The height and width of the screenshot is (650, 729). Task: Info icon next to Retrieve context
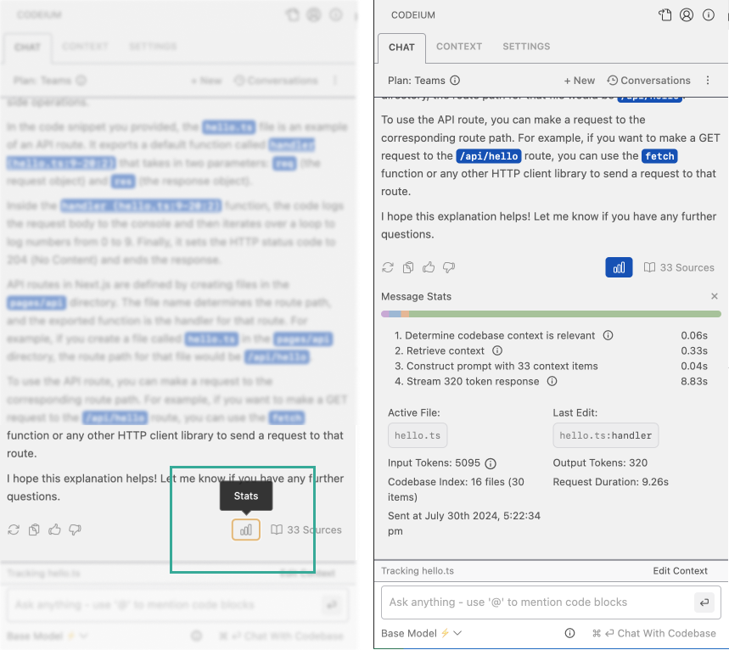point(497,350)
